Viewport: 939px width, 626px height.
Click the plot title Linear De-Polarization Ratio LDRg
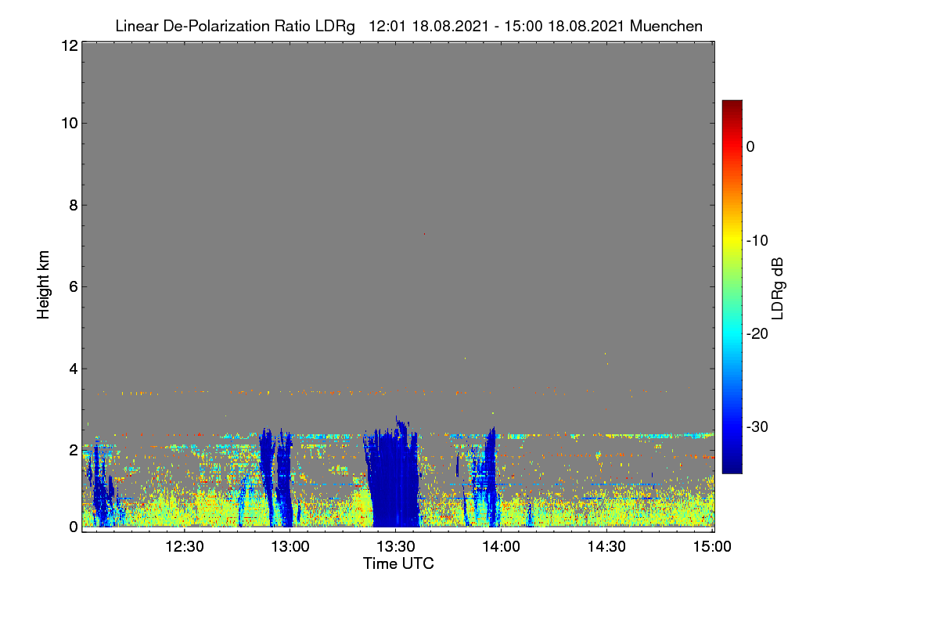(235, 27)
